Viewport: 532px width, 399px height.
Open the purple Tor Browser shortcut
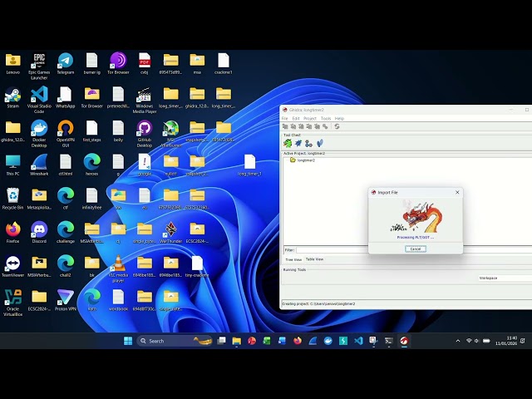click(x=118, y=63)
